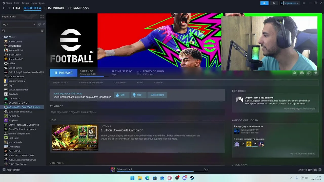This screenshot has height=182, width=324.
Task: Open Discussões link
Action: tap(120, 83)
